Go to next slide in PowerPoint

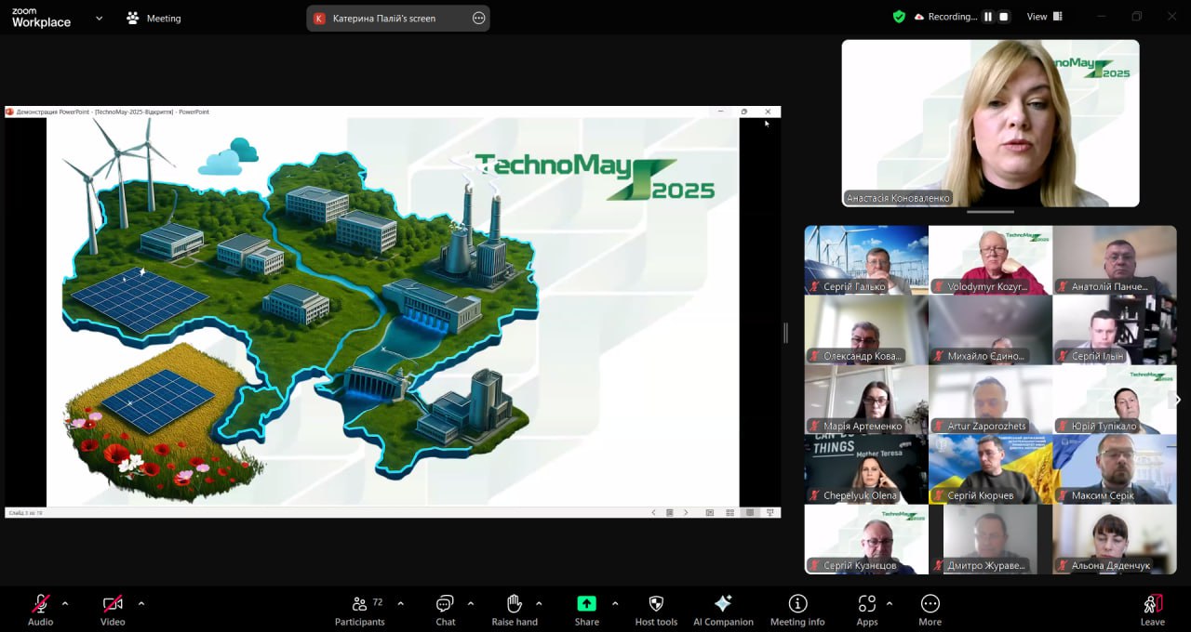[686, 512]
